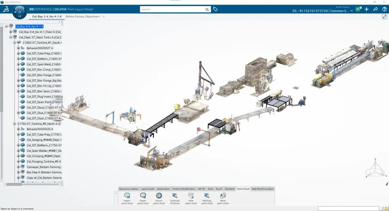The width and height of the screenshot is (389, 211).
Task: Collapse the Col_Bay 3-4_Sec 4-1 A root node
Action: click(6, 26)
